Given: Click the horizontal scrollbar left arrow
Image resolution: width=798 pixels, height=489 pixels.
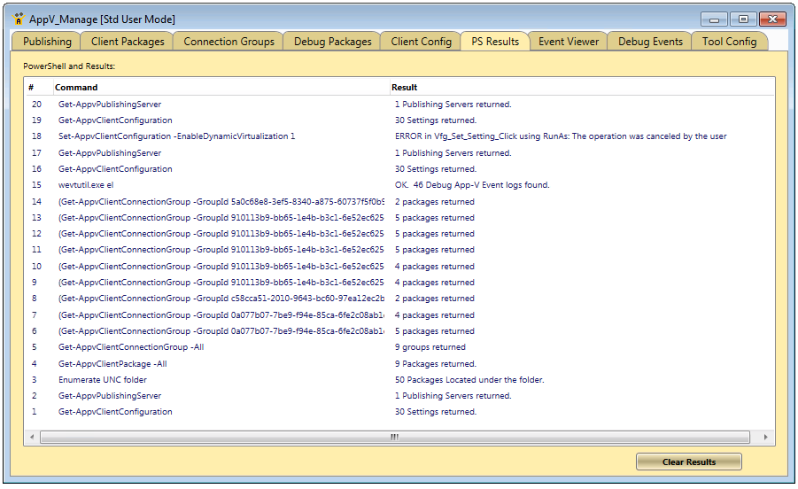Looking at the screenshot, I should 32,437.
